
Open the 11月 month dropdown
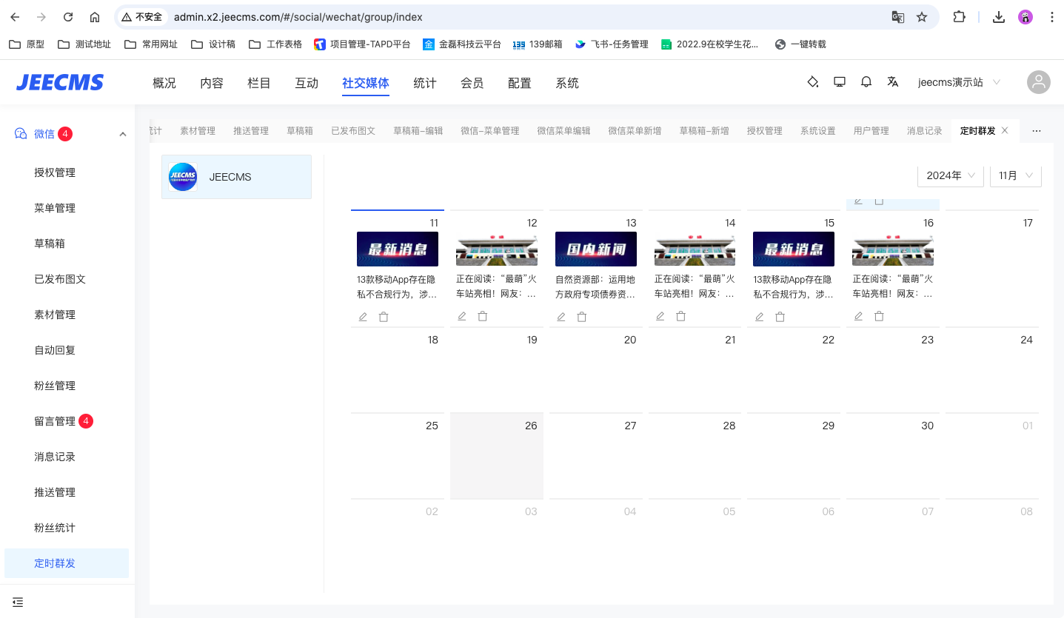coord(1015,175)
